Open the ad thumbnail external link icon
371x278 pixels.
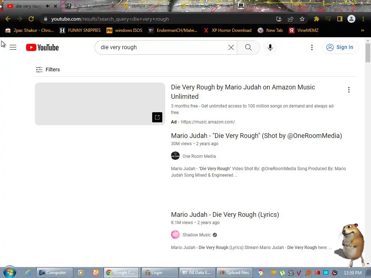coord(157,117)
